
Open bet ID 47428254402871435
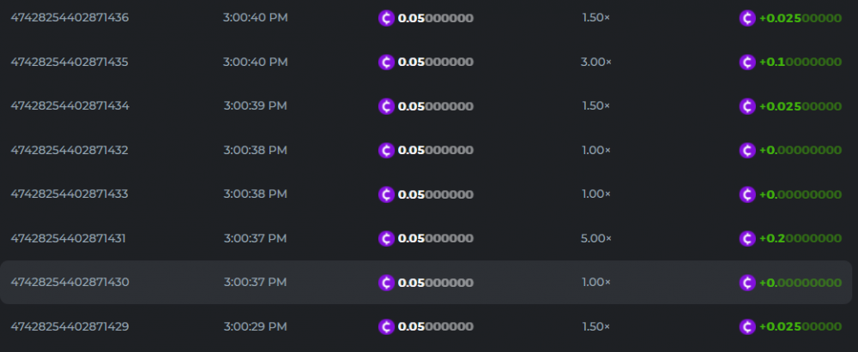(x=69, y=62)
